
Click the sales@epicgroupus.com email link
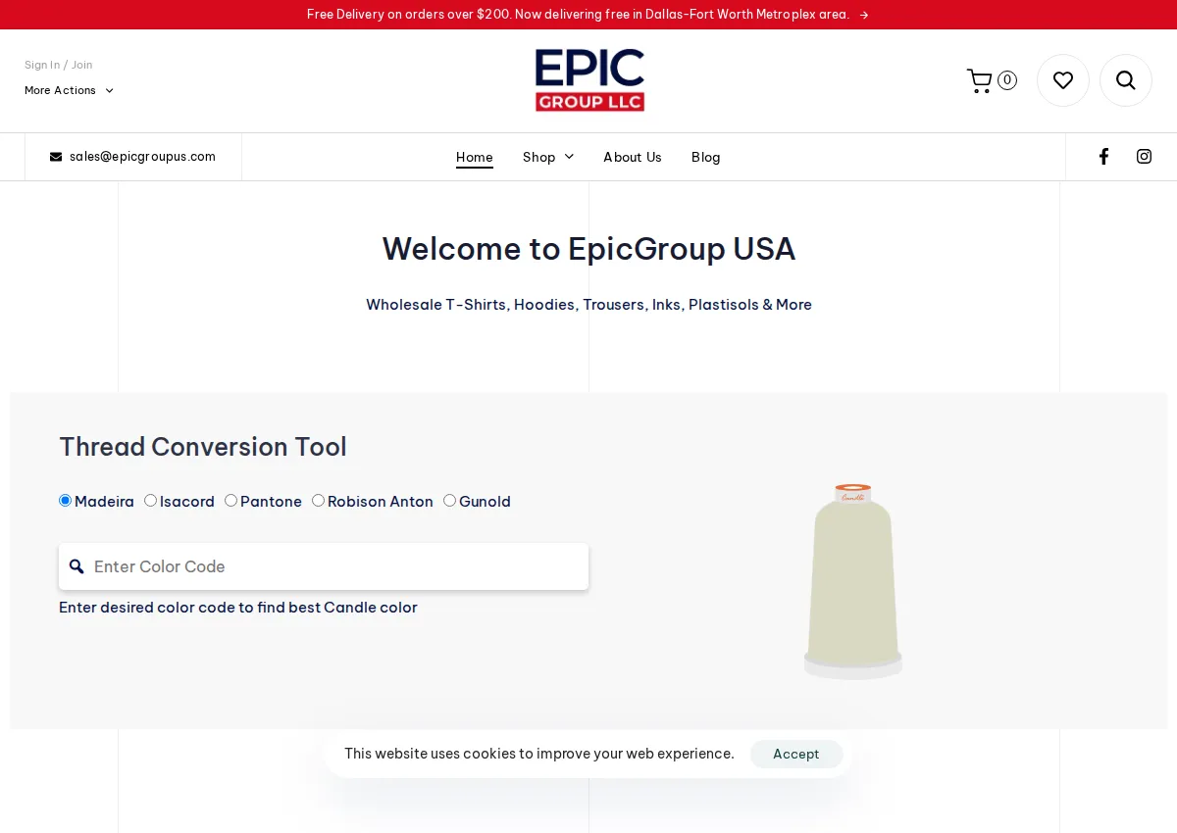142,157
